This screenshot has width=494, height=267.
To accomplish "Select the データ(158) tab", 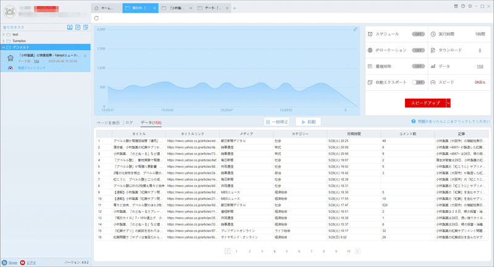I will (151, 123).
